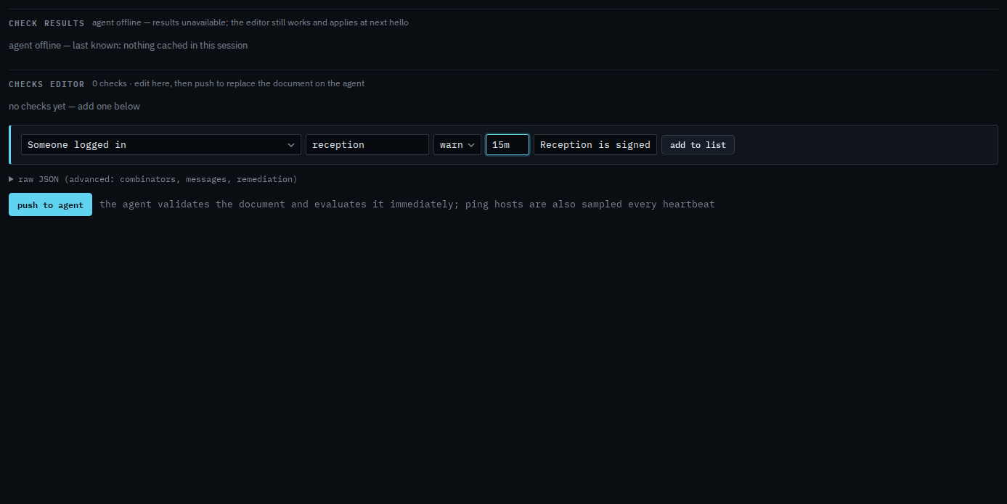Click the 'CHECKS EDITOR' heading

coord(46,84)
